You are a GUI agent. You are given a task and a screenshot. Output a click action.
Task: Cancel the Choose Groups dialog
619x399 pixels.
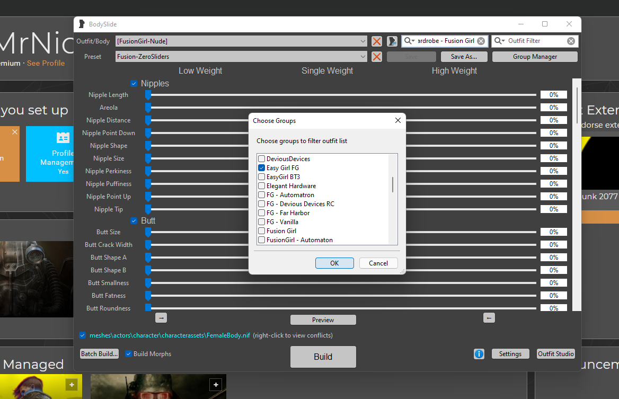coord(378,263)
